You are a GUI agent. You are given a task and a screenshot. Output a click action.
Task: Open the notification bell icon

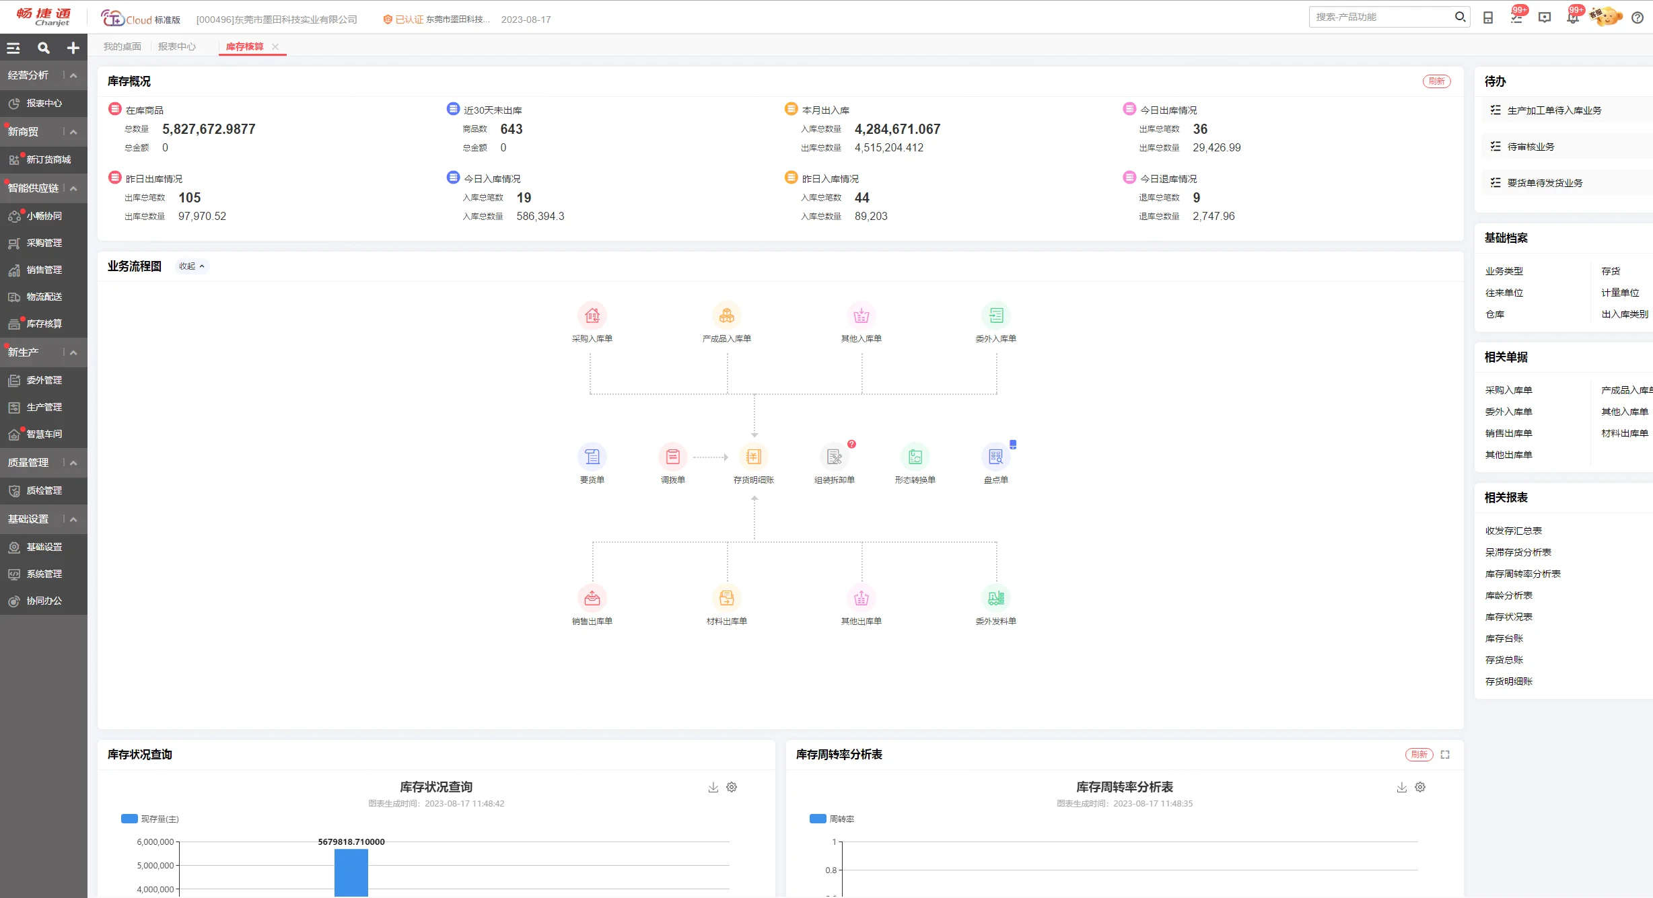pos(1572,17)
